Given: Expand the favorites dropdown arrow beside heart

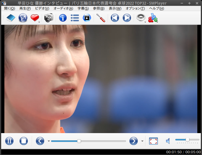Looking at the screenshot, I should [39, 22].
